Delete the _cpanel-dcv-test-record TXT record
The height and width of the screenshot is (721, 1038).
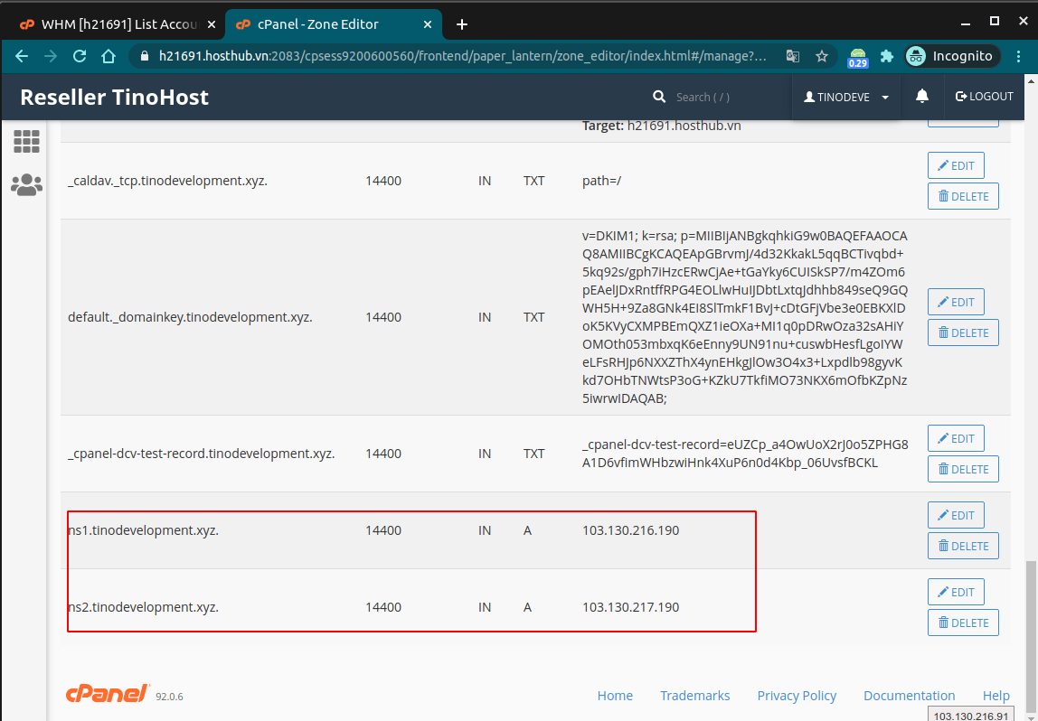coord(963,469)
